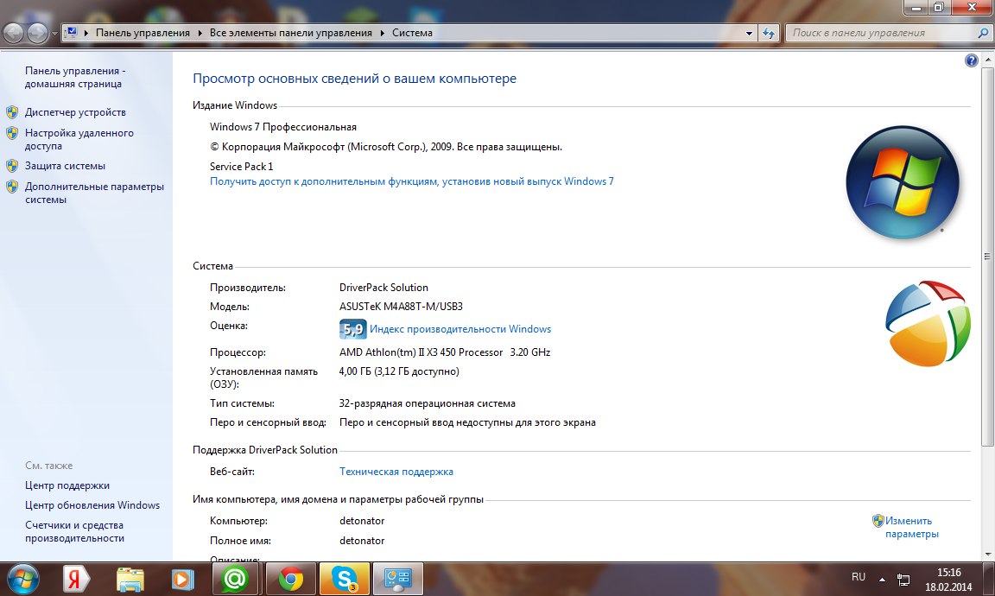995x596 pixels.
Task: Click the 'Техническая поддержка' website link
Action: tap(396, 472)
